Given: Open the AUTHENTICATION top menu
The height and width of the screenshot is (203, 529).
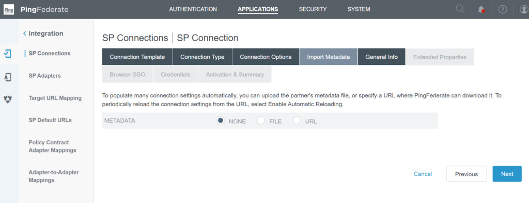Looking at the screenshot, I should pyautogui.click(x=193, y=9).
